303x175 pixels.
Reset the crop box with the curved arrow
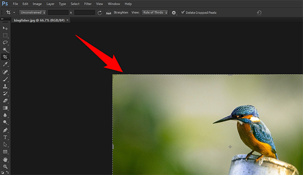click(259, 13)
